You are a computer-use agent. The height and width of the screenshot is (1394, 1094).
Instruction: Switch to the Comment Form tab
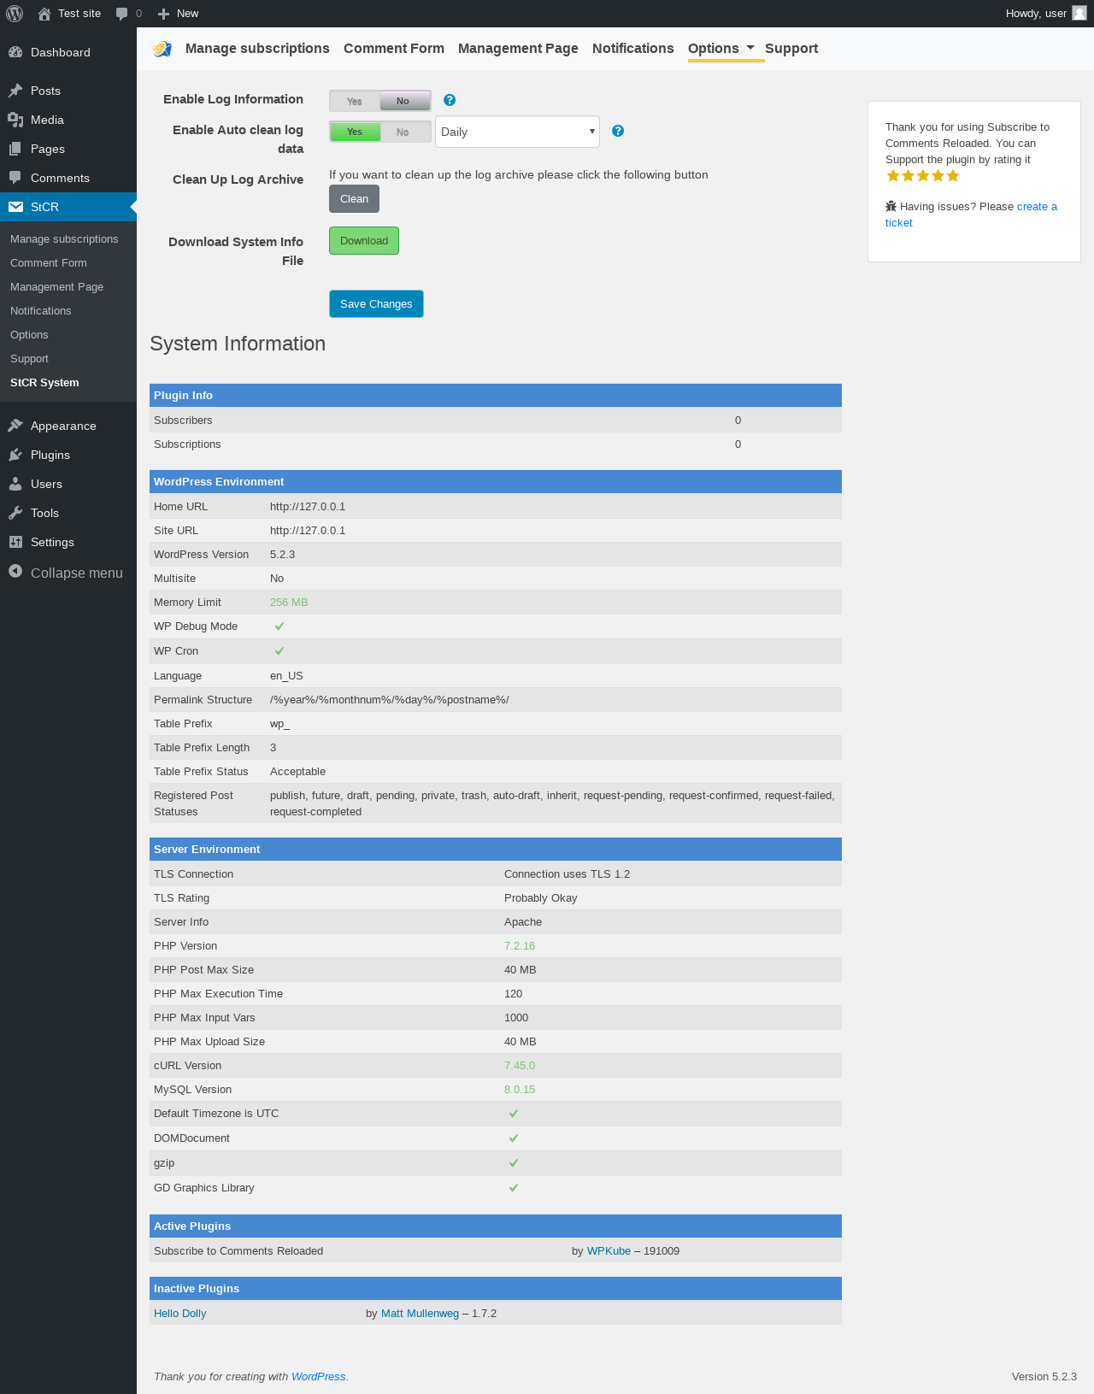pos(394,49)
